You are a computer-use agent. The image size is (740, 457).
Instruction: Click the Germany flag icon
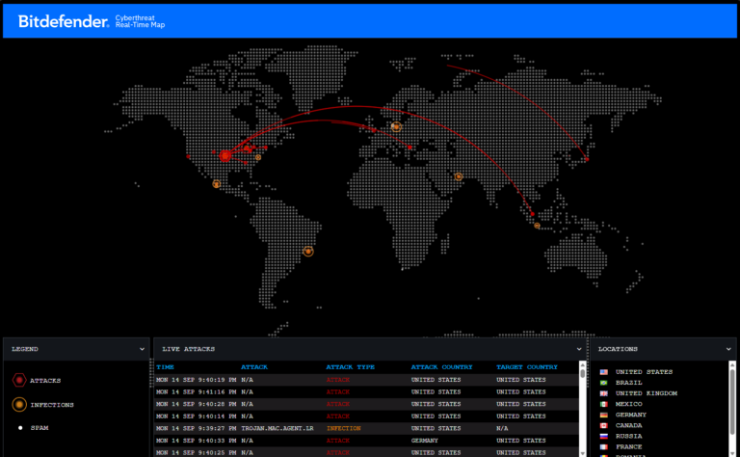[x=603, y=415]
